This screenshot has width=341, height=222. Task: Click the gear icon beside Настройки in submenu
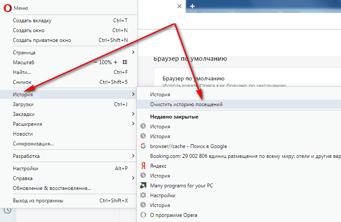coord(143,195)
